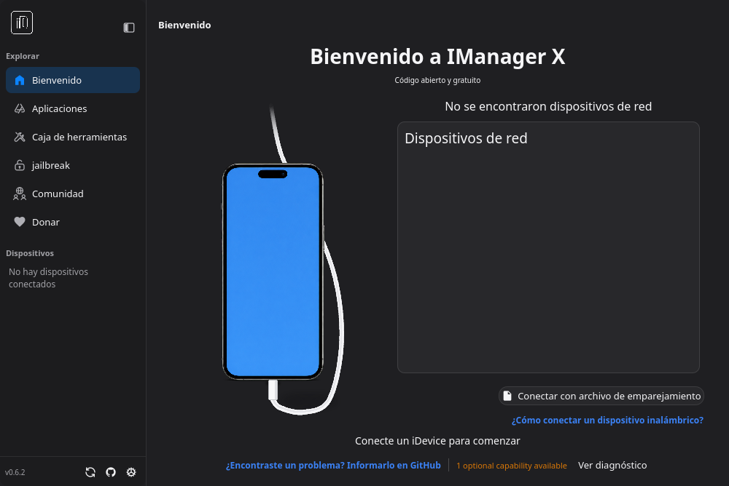Click the Comunidad globe-people icon
This screenshot has height=486, width=729.
point(20,194)
